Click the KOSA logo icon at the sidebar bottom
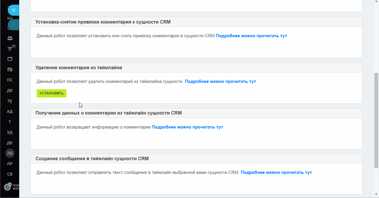379x198 pixels. coord(8,186)
